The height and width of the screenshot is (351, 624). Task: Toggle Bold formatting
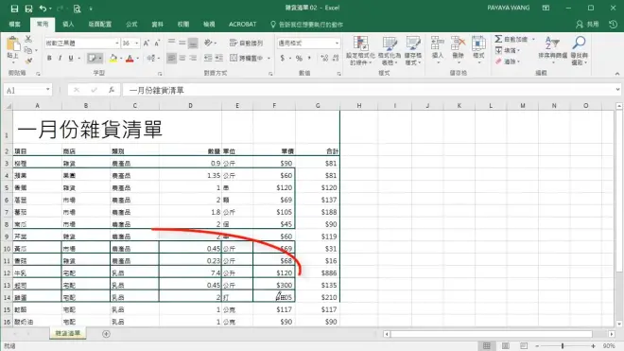pyautogui.click(x=49, y=58)
